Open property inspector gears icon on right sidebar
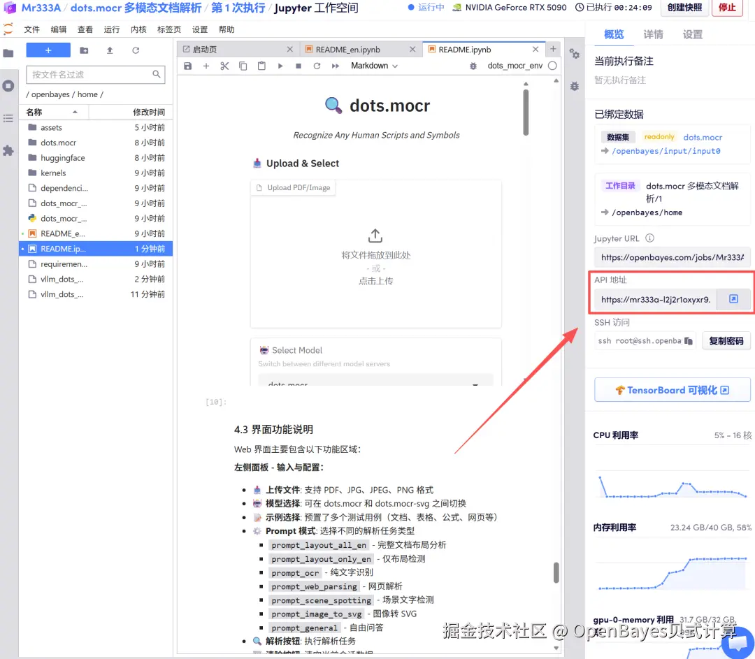The image size is (755, 659). 575,54
